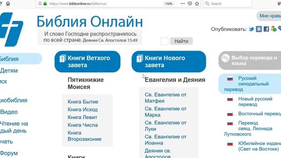The image size is (281, 158).
Task: Click the site search input next to Найти
Action: coord(164,41)
